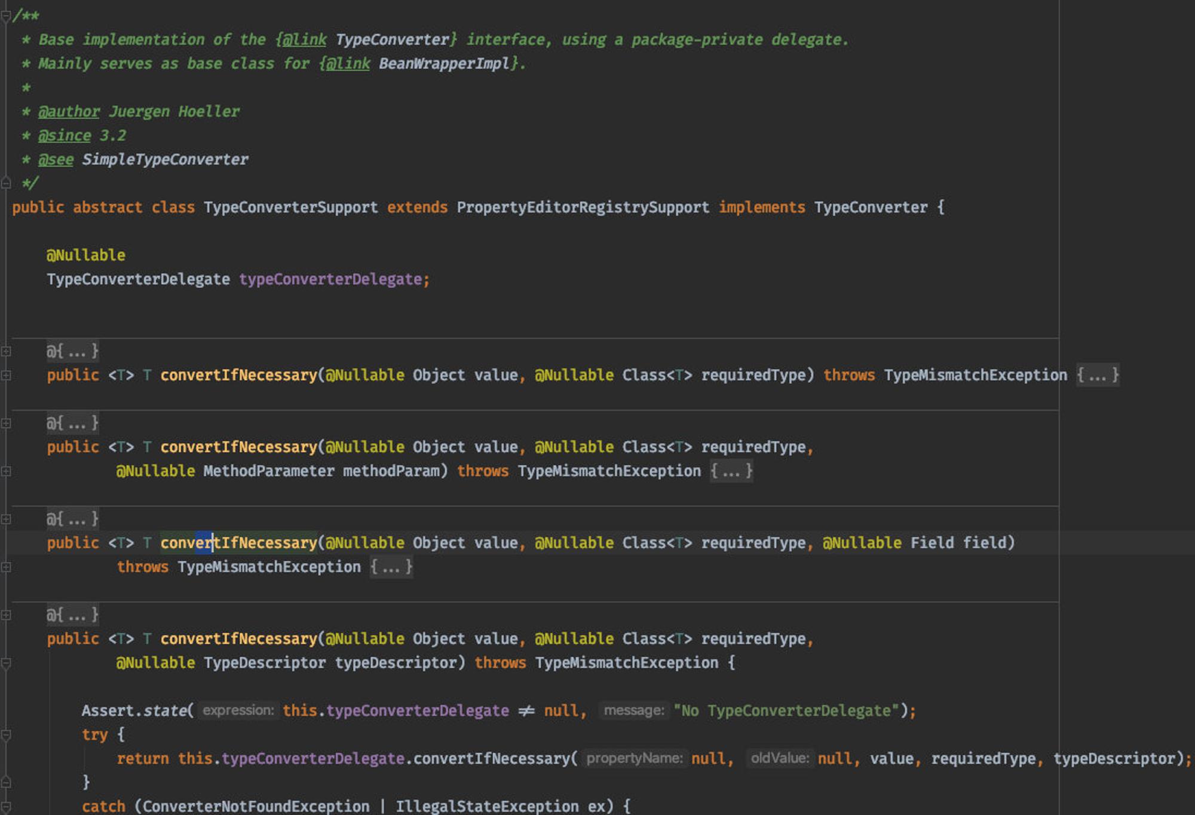Follow the @see SimpleTypeConverter reference
Screen dimensions: 1195x815
pos(165,159)
